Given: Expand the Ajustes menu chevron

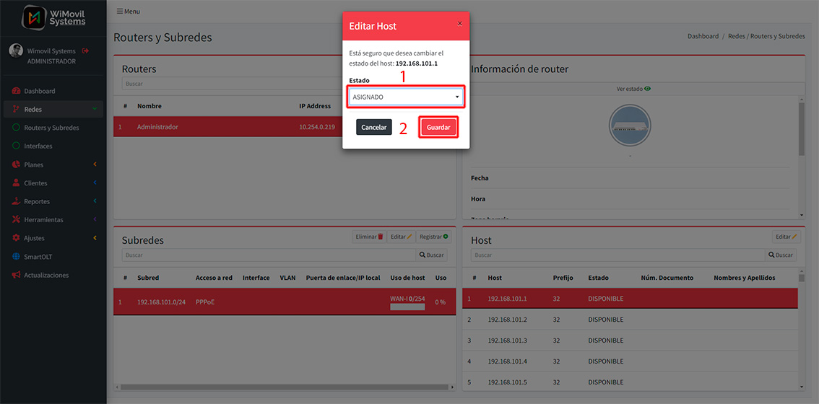Looking at the screenshot, I should [95, 238].
